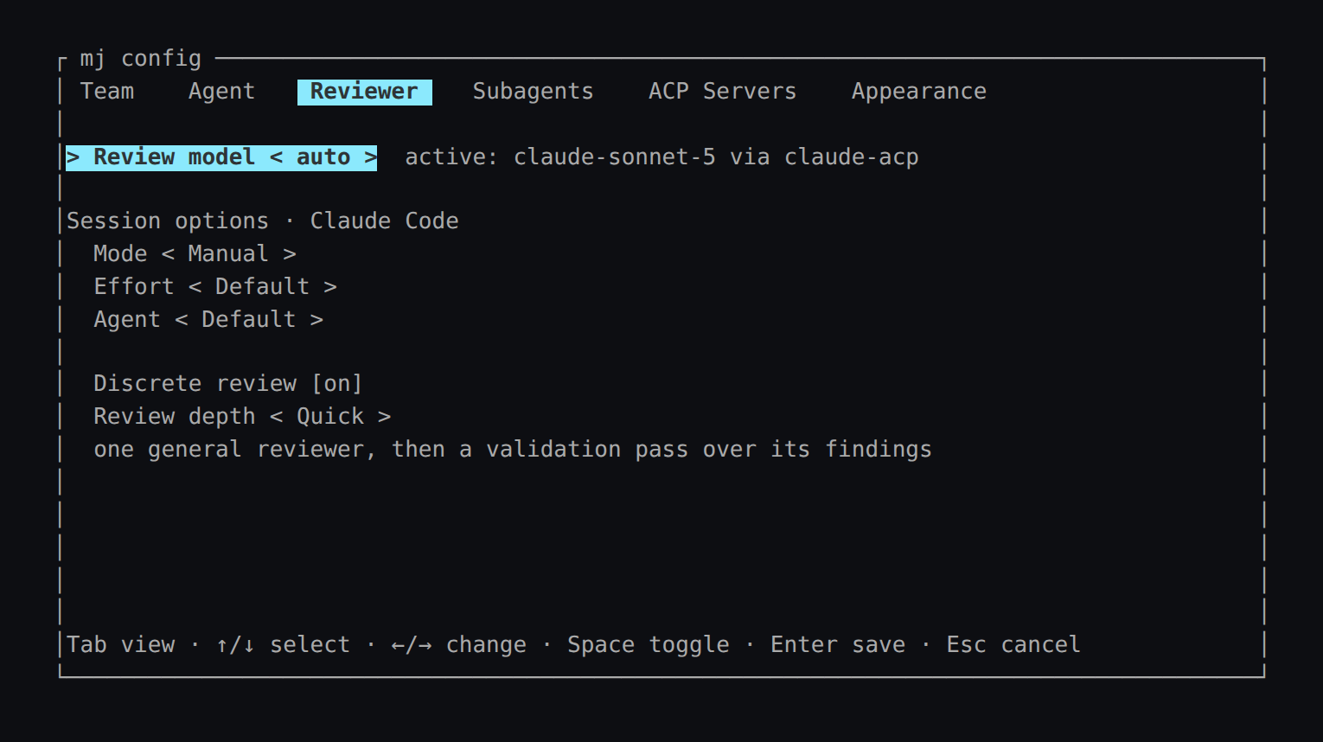Select the Review model auto value
1323x742 pixels.
tap(323, 157)
